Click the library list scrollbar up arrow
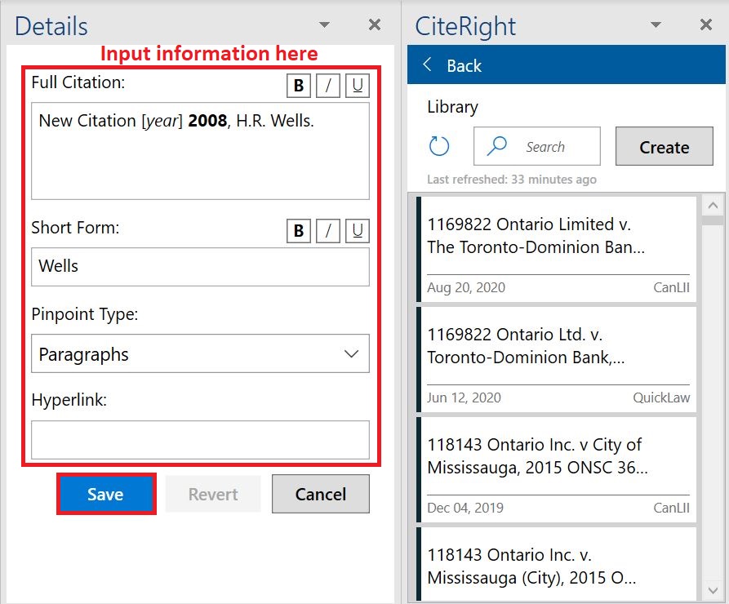 coord(712,206)
